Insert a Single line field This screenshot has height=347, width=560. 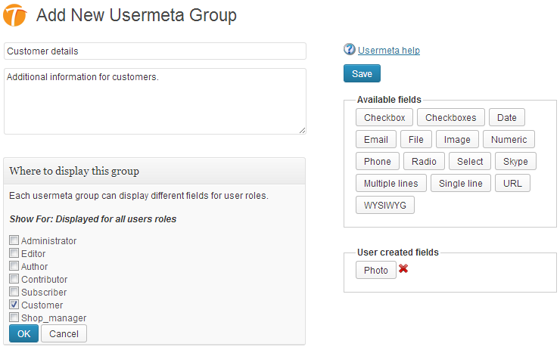tap(461, 183)
